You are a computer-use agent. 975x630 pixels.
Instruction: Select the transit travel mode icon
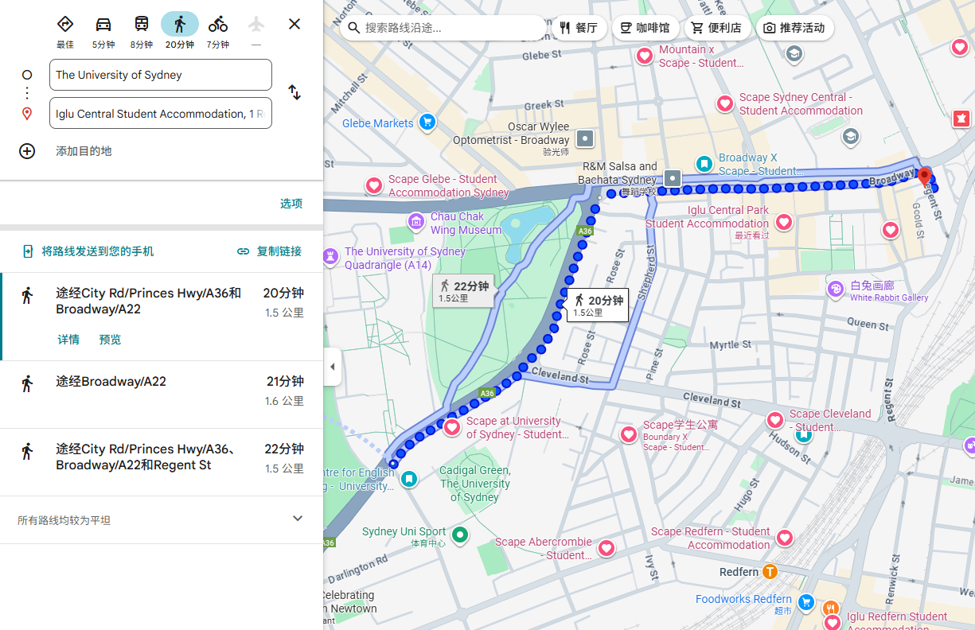(142, 25)
